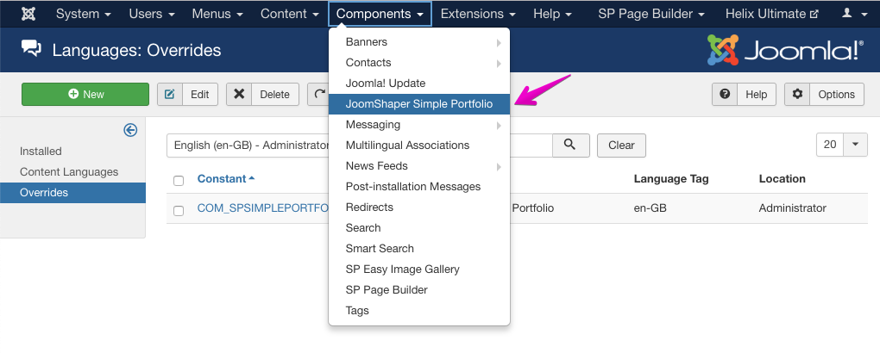This screenshot has width=880, height=353.
Task: Click the Joomla logo icon in top bar
Action: pos(28,14)
